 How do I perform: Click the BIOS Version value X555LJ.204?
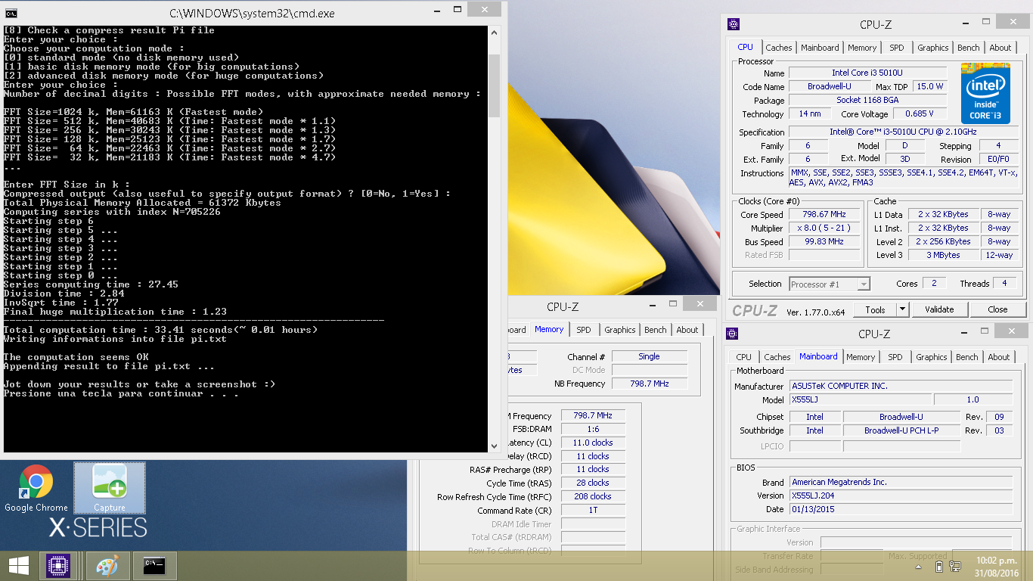[900, 496]
